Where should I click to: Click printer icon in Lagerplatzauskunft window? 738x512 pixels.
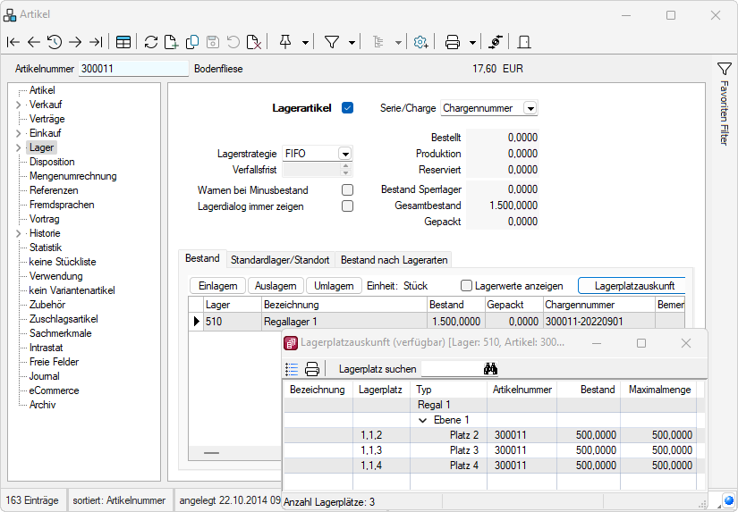[x=312, y=369]
